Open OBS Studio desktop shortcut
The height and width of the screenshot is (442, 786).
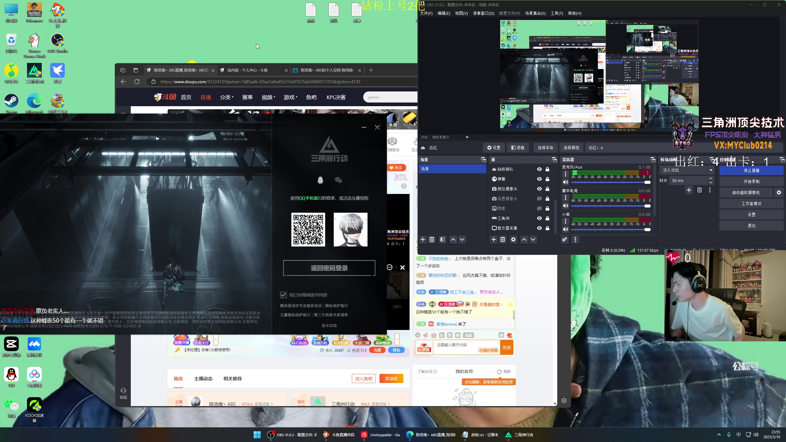tap(57, 43)
